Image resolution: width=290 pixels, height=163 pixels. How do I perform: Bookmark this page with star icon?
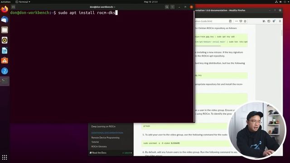tap(245, 21)
